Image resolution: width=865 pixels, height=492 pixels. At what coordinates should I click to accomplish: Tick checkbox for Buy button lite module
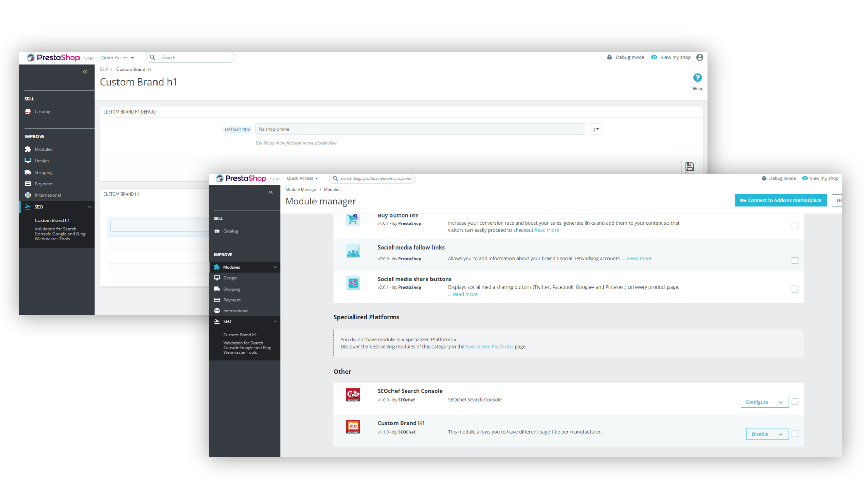[795, 225]
